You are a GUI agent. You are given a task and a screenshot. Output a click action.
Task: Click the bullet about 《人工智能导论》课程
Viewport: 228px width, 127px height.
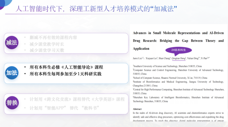(x=66, y=67)
